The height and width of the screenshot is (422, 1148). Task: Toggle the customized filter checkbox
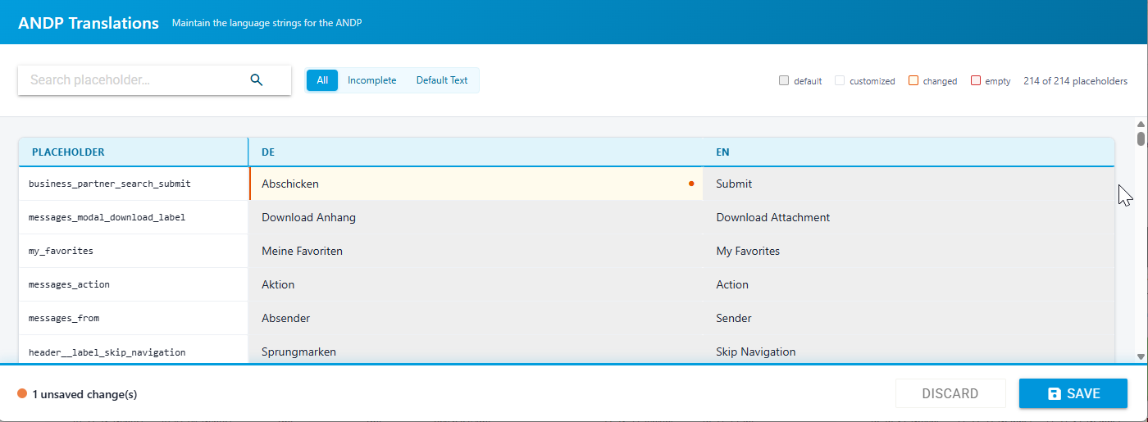coord(840,80)
